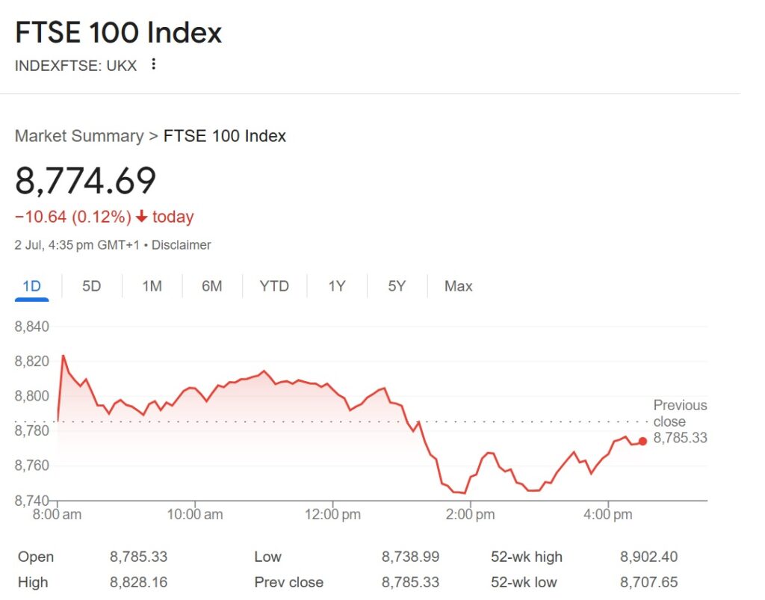Click the currently active 1D tab

click(x=31, y=286)
